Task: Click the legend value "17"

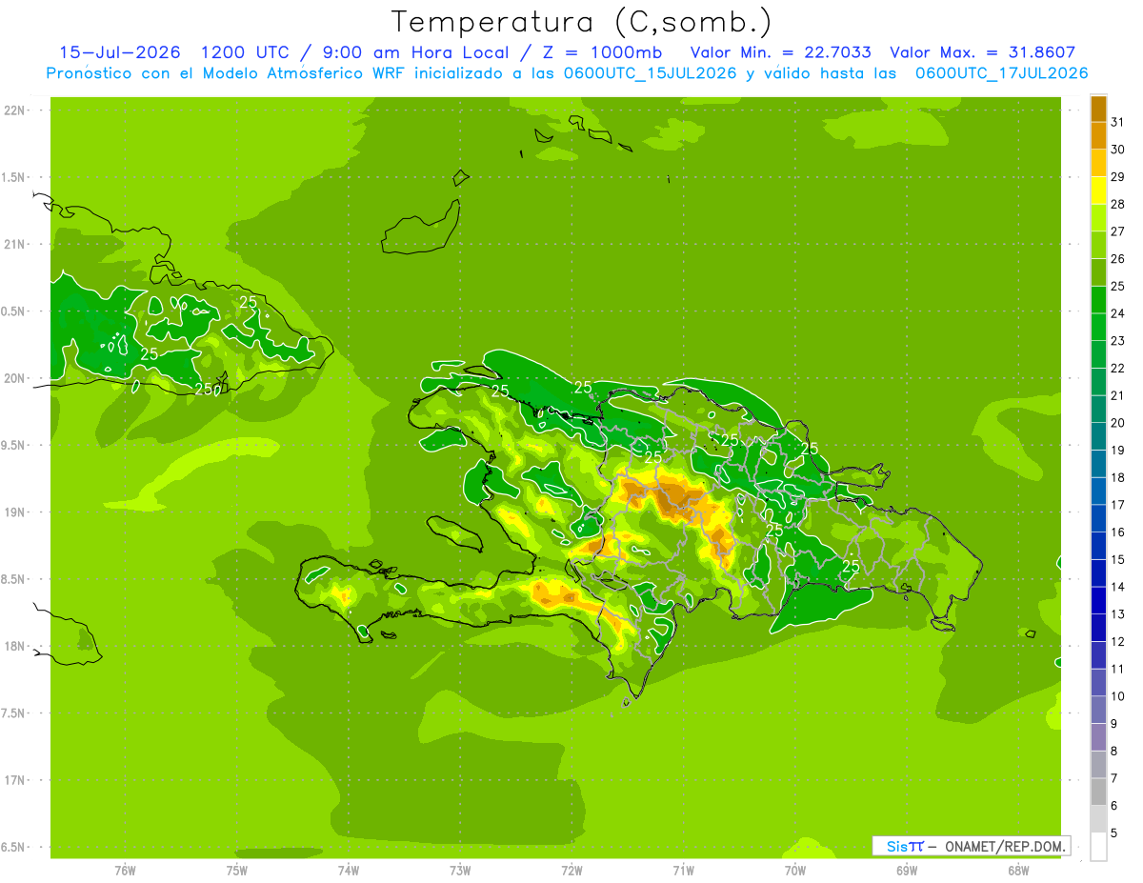Action: pyautogui.click(x=1117, y=505)
